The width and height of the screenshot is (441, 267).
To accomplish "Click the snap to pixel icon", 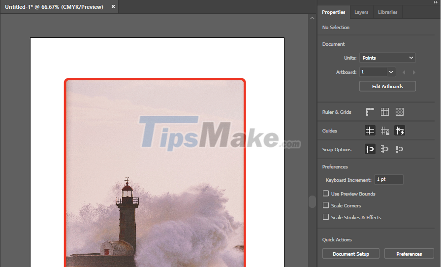I will click(x=399, y=149).
